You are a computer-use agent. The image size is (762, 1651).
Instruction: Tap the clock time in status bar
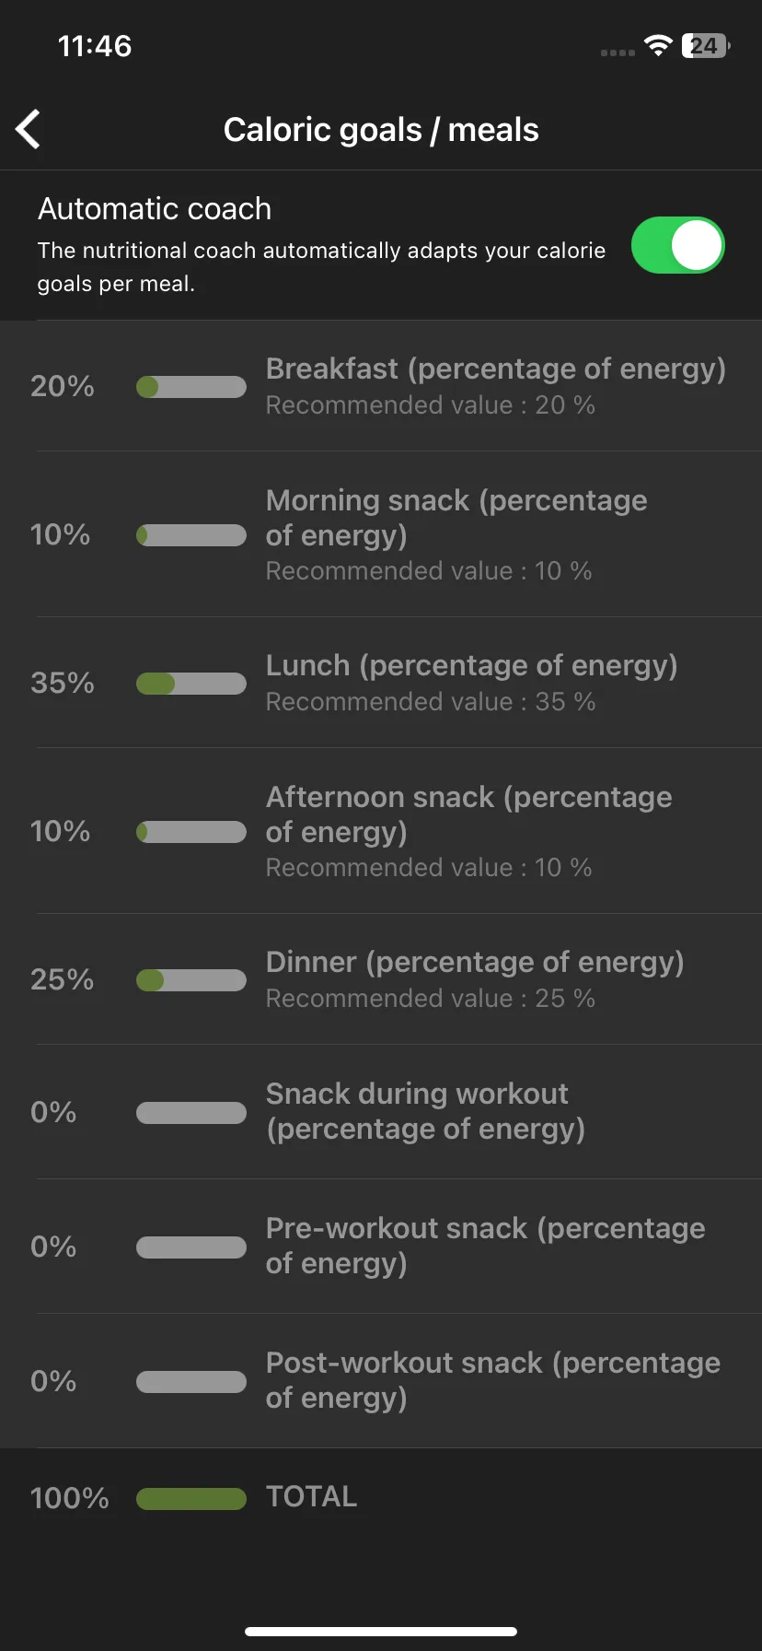[x=95, y=46]
